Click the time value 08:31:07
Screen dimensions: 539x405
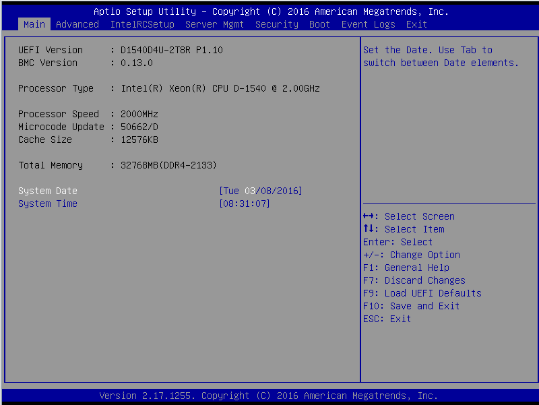point(245,204)
